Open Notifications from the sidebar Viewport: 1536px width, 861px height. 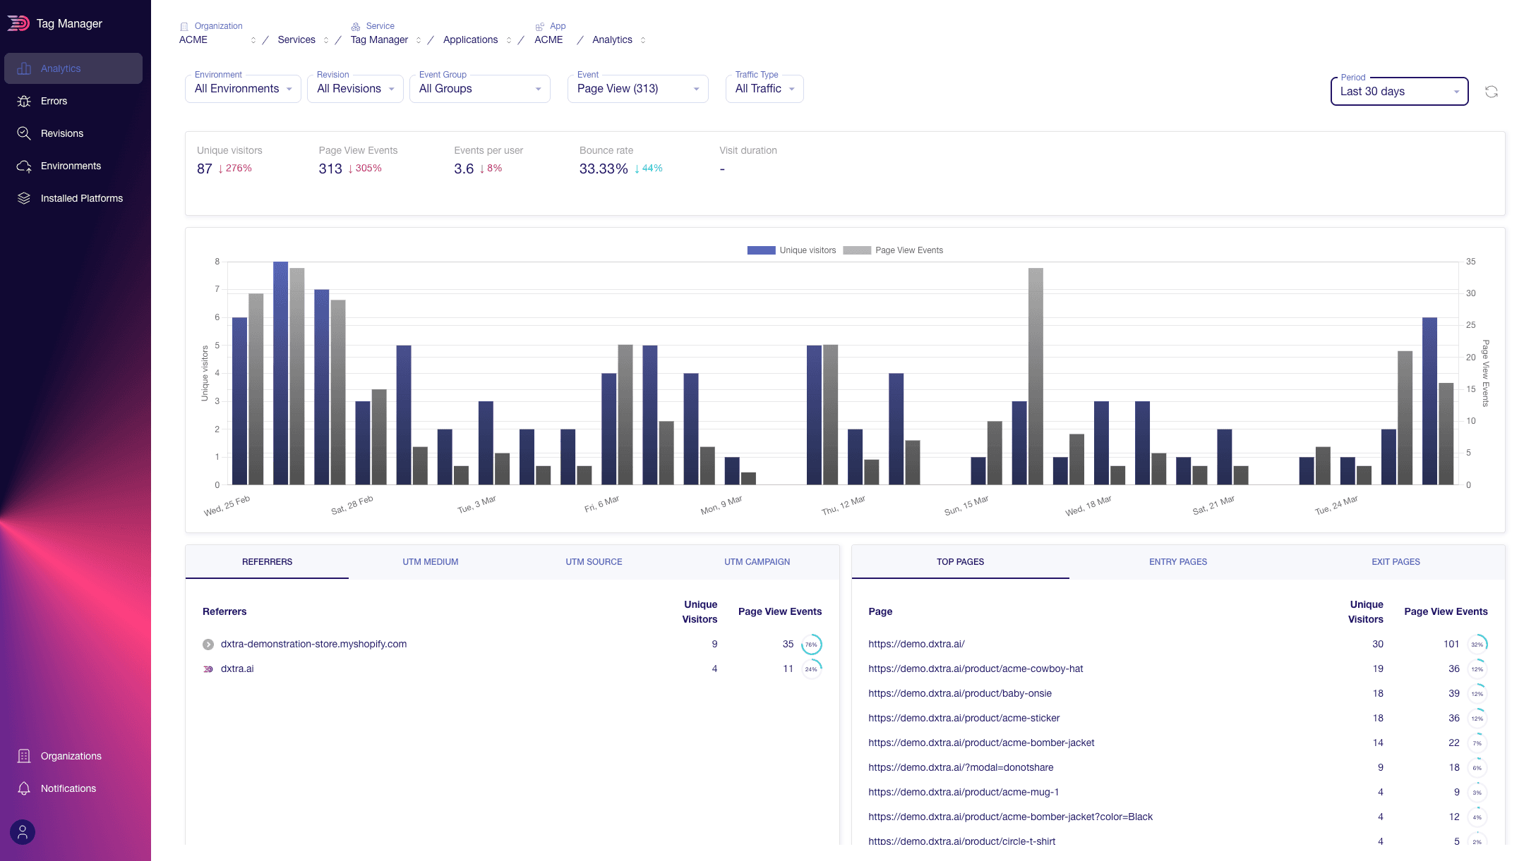[68, 788]
